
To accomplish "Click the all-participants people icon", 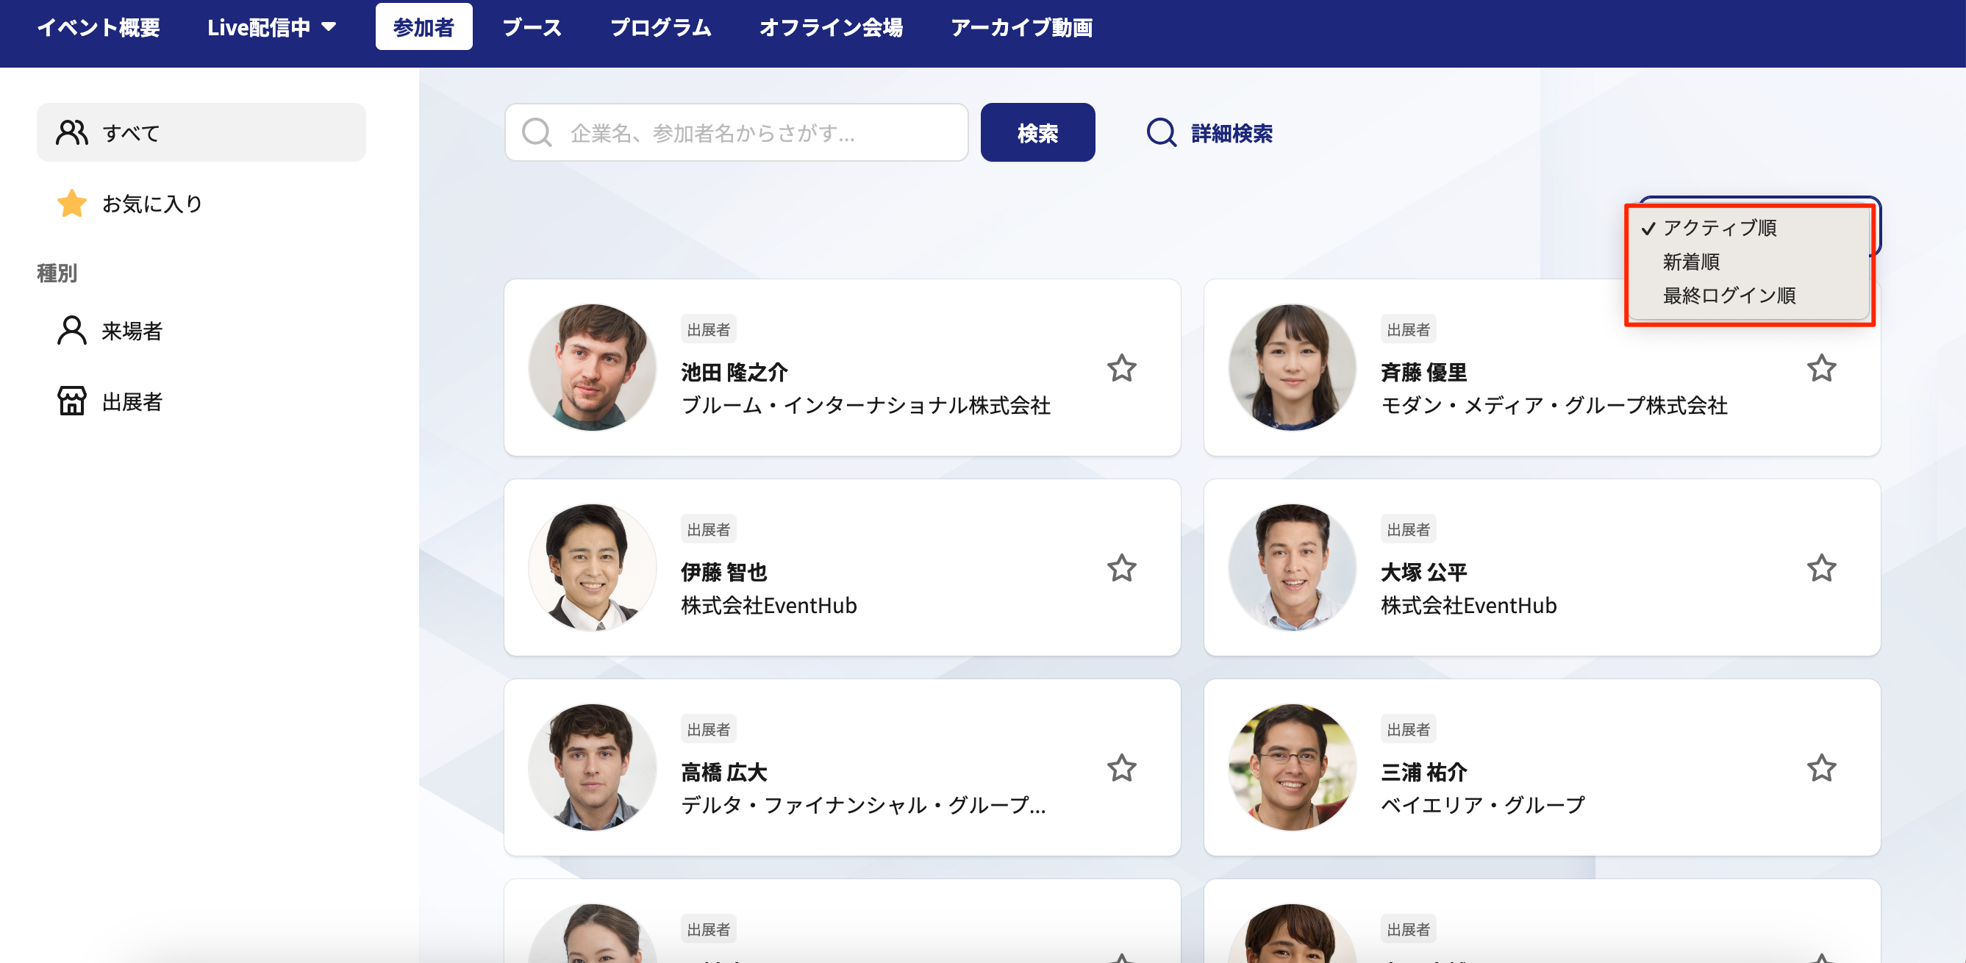I will (72, 133).
